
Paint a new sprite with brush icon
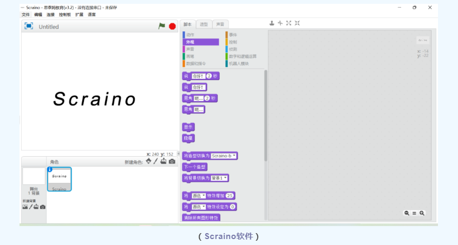(x=156, y=161)
